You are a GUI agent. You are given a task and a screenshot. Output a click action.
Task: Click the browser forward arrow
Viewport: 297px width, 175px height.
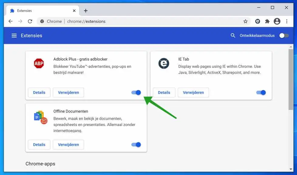20,22
